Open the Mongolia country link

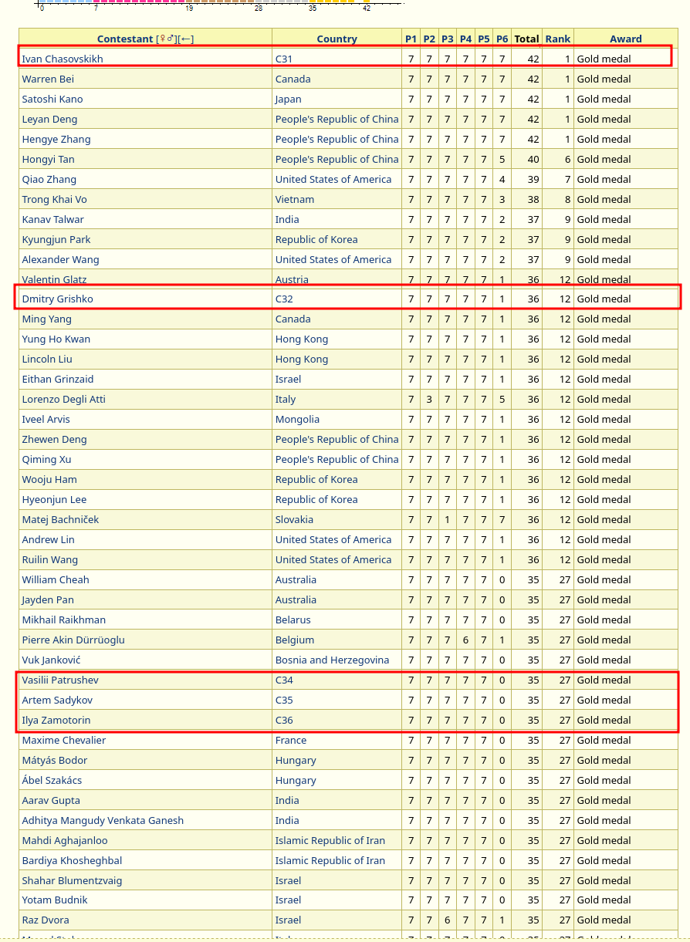point(297,419)
